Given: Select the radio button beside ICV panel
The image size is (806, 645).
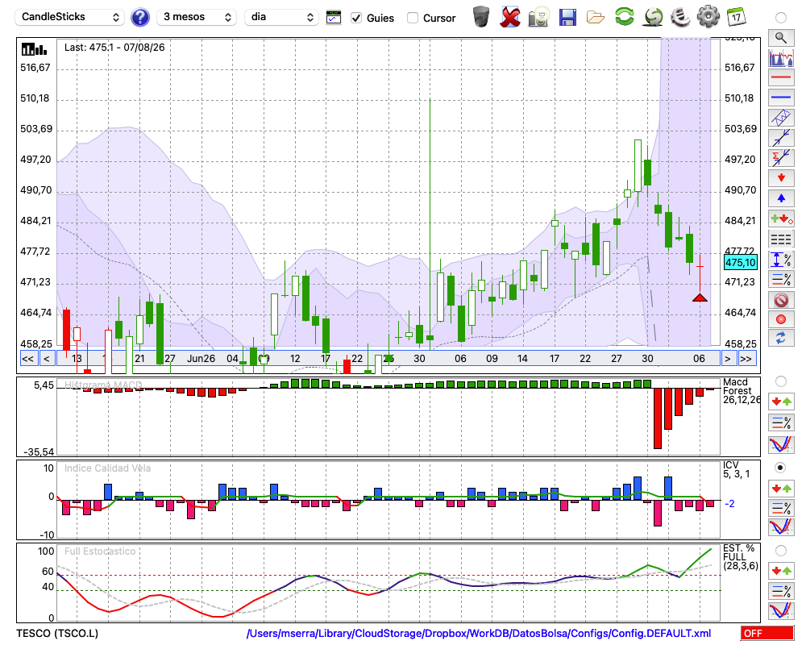Looking at the screenshot, I should (780, 468).
